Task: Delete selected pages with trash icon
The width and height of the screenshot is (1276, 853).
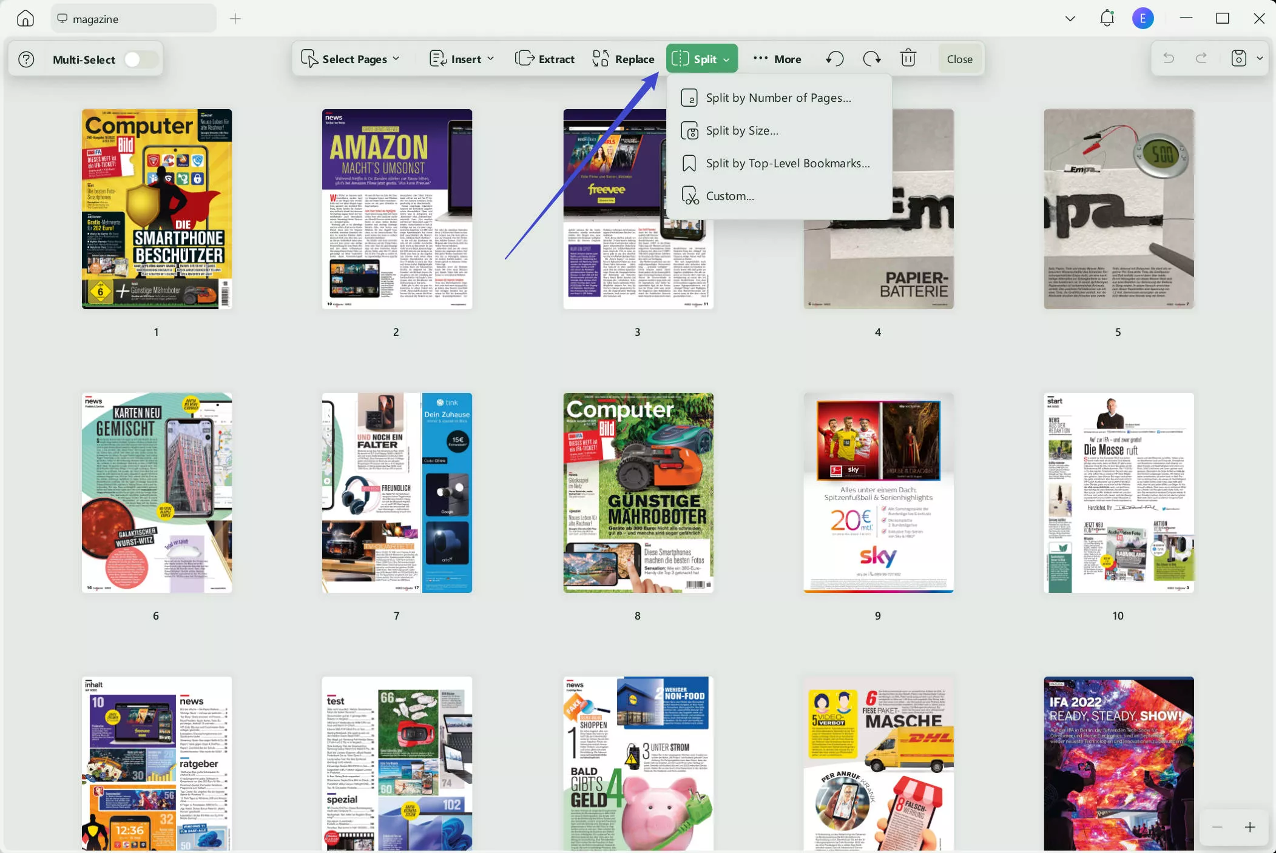Action: pyautogui.click(x=908, y=59)
